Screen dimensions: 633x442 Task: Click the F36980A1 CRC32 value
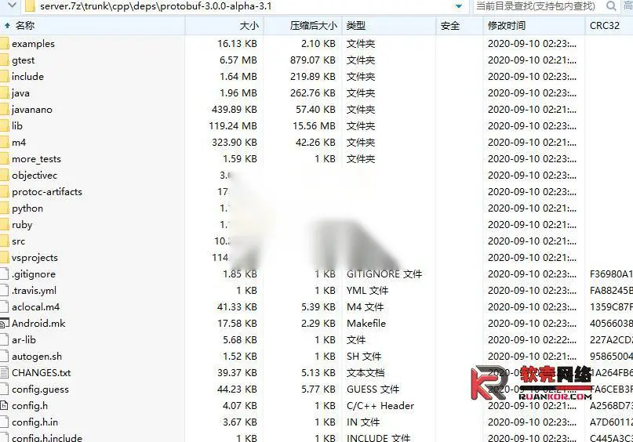(x=611, y=274)
